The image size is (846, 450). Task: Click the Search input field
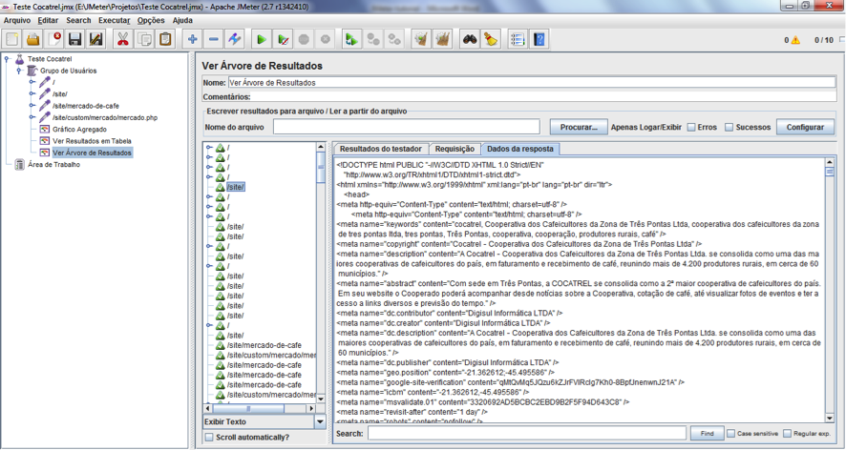527,434
